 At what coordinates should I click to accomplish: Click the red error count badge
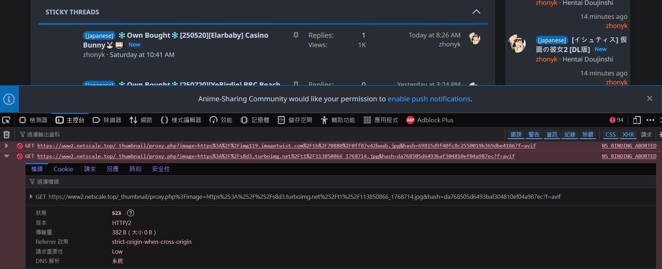pos(616,120)
